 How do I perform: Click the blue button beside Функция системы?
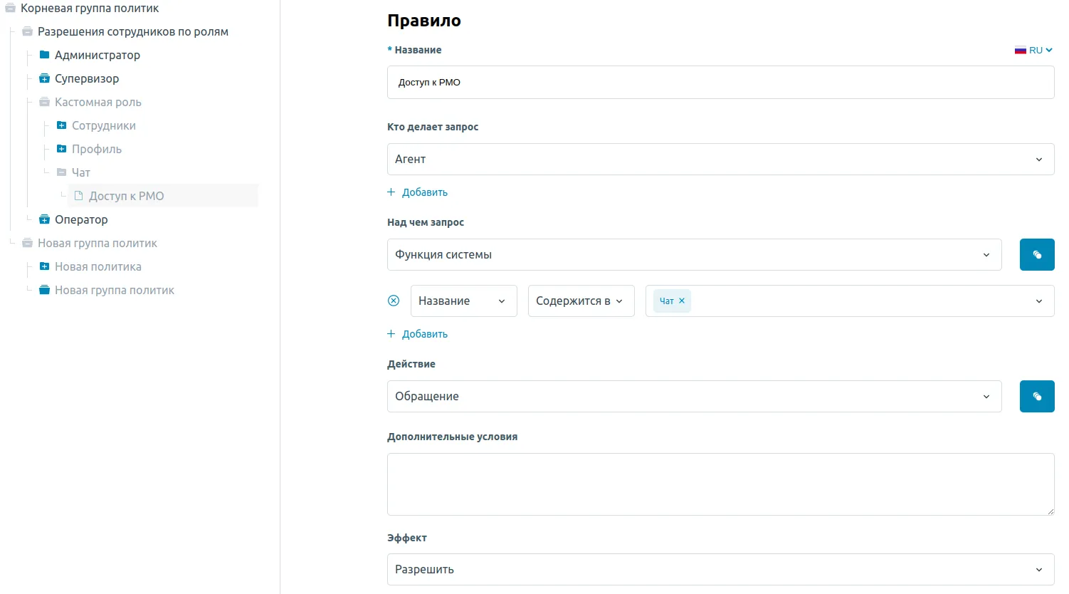point(1036,255)
